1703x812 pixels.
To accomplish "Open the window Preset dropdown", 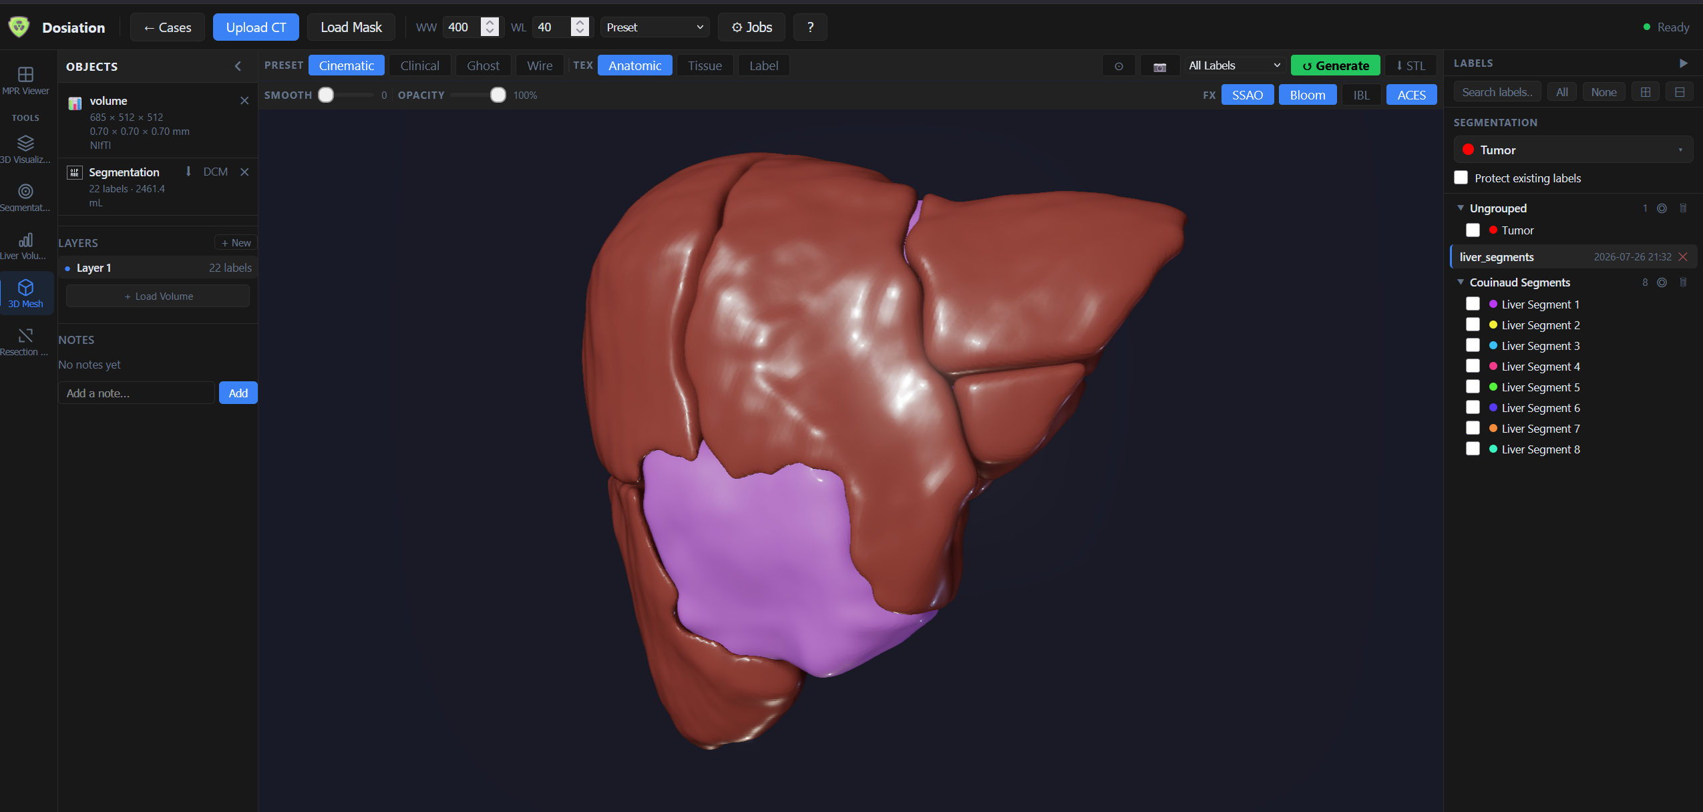I will [x=654, y=27].
